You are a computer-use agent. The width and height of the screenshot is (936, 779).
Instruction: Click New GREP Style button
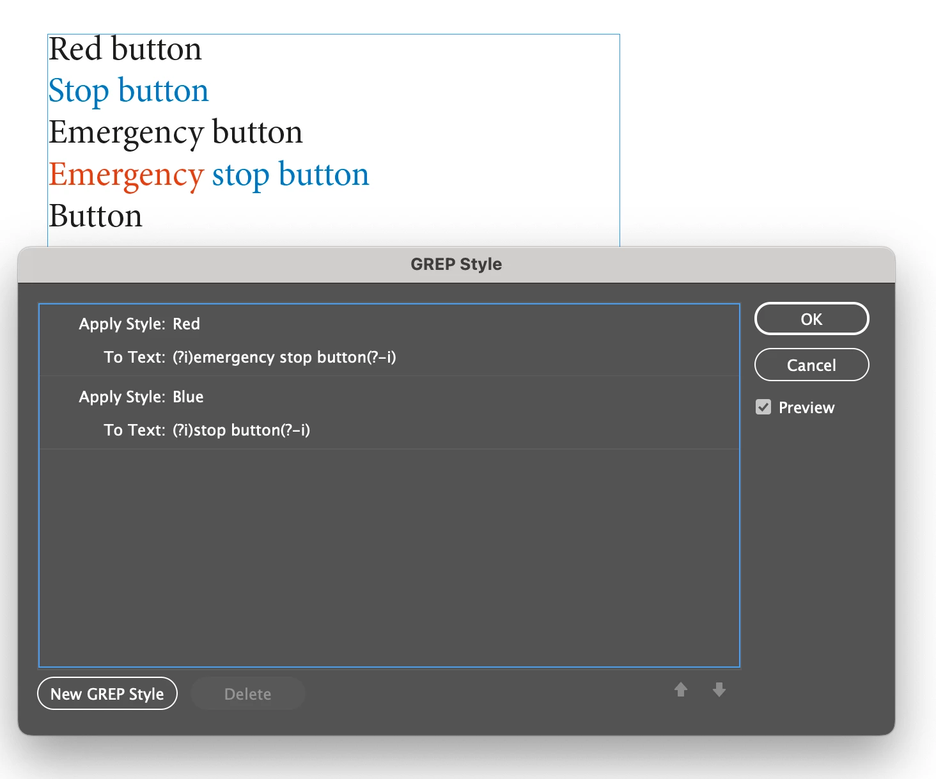click(107, 693)
